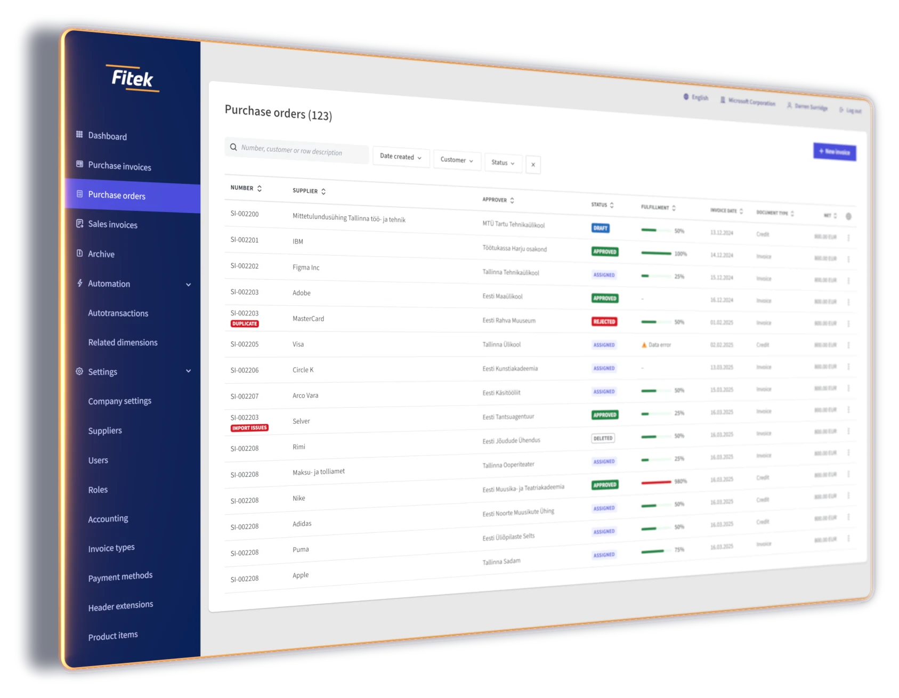The image size is (899, 698).
Task: Open row actions menu for MasterCard row
Action: tap(848, 324)
